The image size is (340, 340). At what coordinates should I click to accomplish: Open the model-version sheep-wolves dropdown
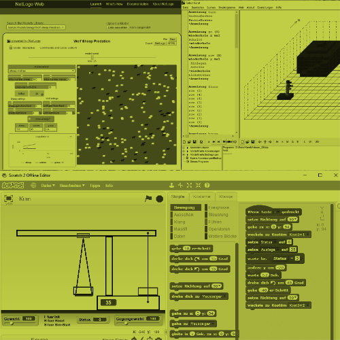coord(41,71)
